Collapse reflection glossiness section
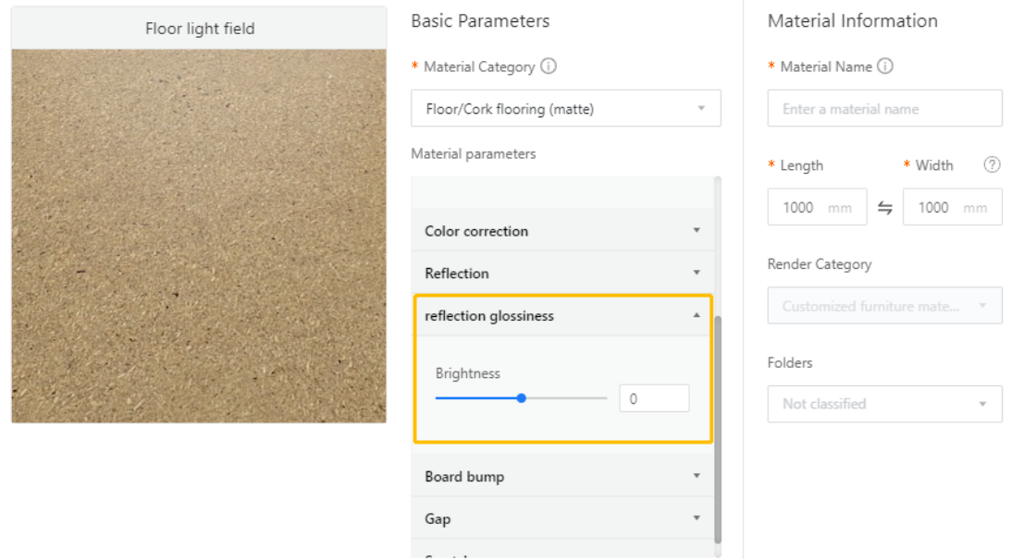1024x560 pixels. (x=562, y=316)
